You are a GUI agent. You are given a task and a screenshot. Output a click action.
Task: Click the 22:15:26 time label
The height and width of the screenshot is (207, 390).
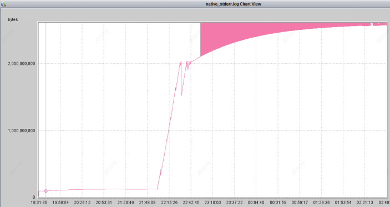[x=169, y=203]
